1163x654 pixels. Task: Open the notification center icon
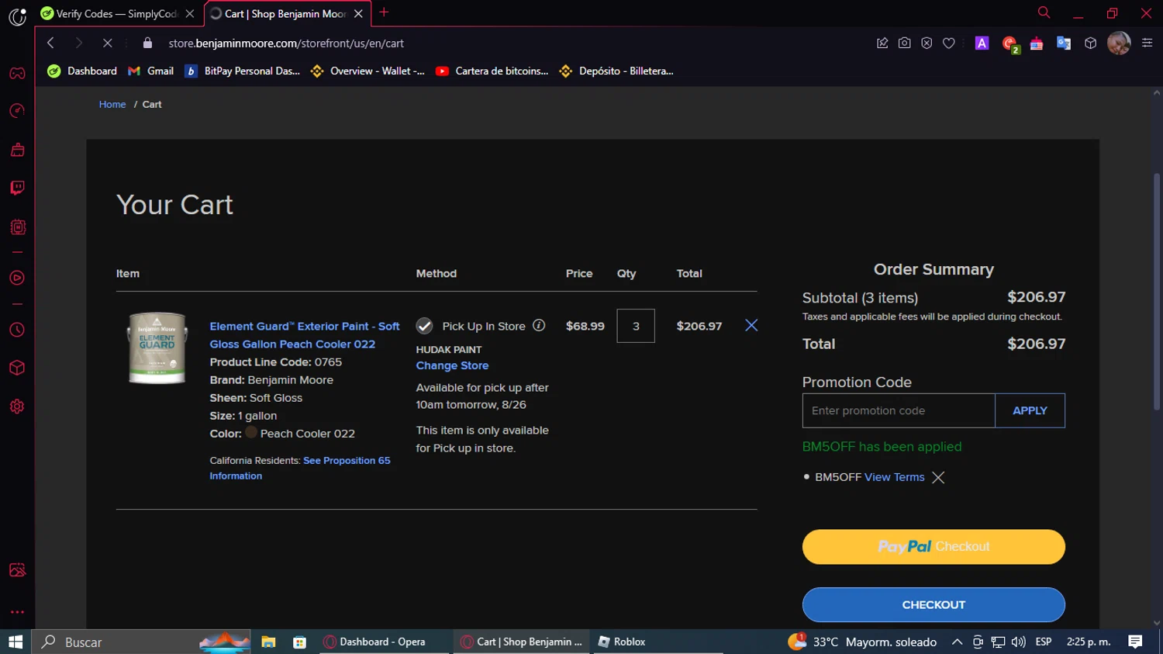click(1135, 642)
